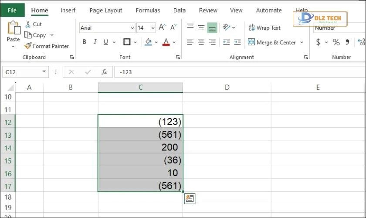Click the Paste Options icon below cells
Screen dimensions: 366x218
click(190, 199)
